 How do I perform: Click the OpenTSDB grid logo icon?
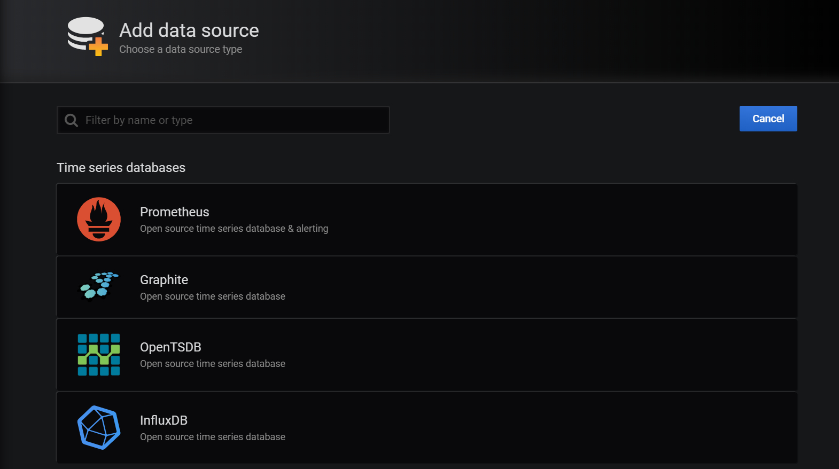coord(99,355)
